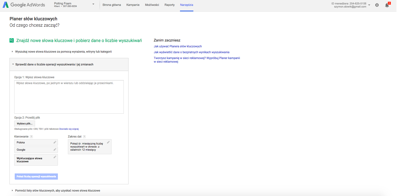Screen dimensions: 397x196
Task: Click the Pokaż śr. miesięczną liczbę date box
Action: [90, 147]
